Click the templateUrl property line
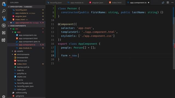The height and width of the screenshot is (98, 175). [x=89, y=32]
